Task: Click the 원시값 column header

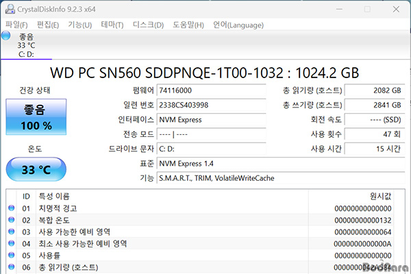Action: (x=380, y=196)
